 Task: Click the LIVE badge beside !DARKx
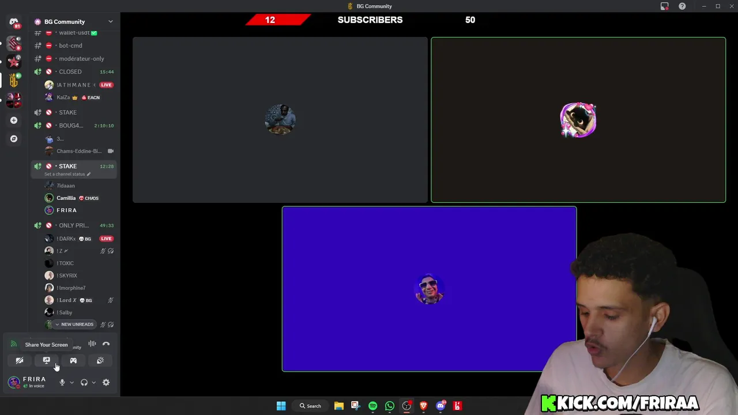pos(106,239)
